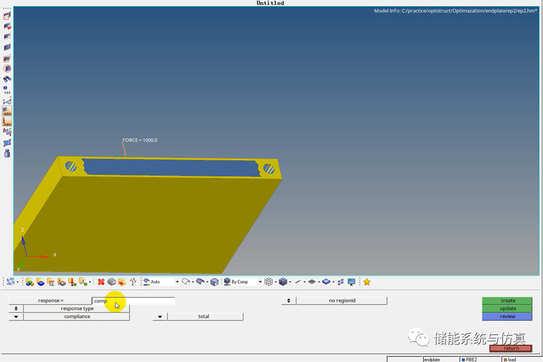Click the FORCE = 1000.0 label in viewport

(x=140, y=140)
